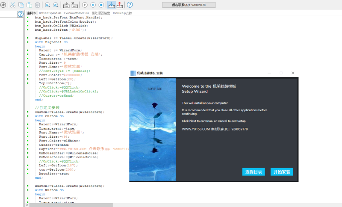This screenshot has height=207, width=342.
Task: Open the 预处理器输出 tab
Action: [x=100, y=13]
